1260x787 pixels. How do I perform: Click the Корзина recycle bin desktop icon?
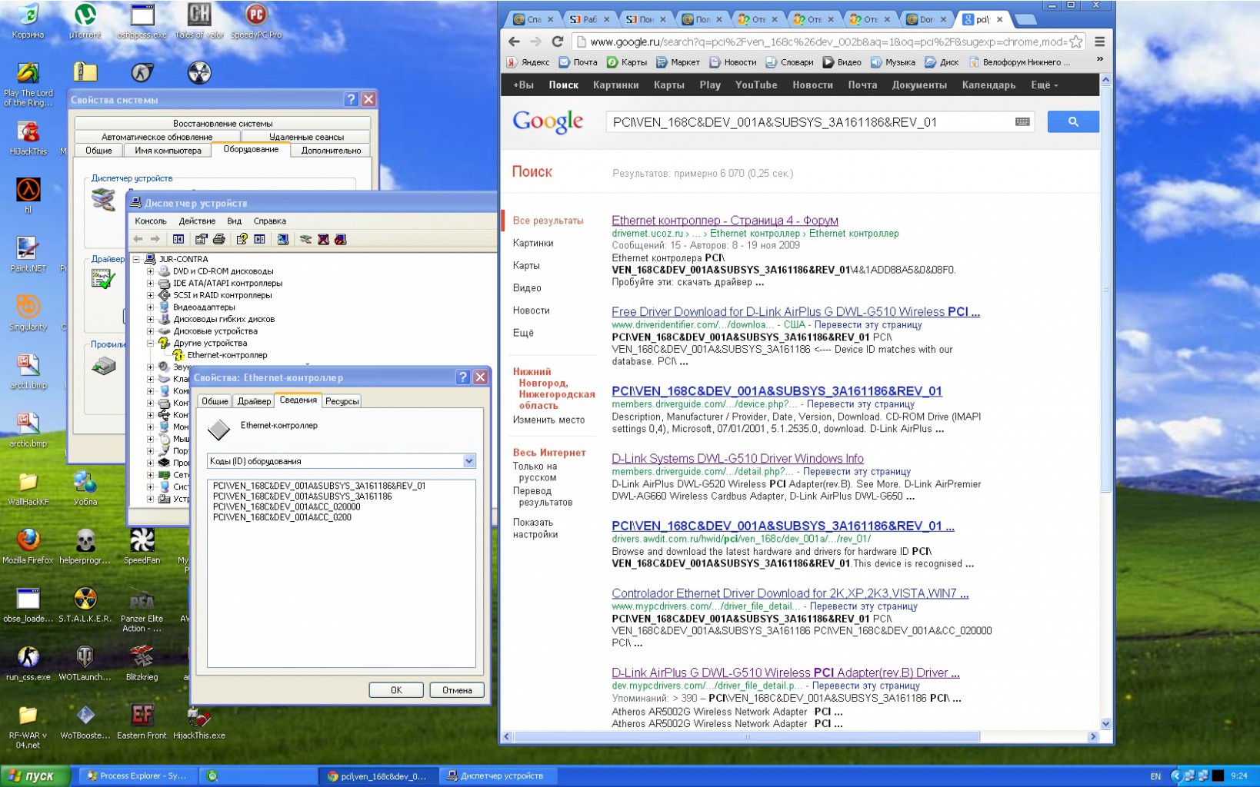pyautogui.click(x=28, y=22)
